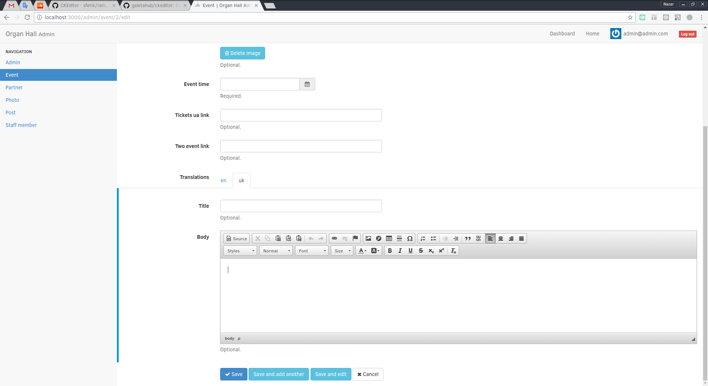Image resolution: width=708 pixels, height=386 pixels.
Task: Click the Remove format icon
Action: pyautogui.click(x=454, y=251)
